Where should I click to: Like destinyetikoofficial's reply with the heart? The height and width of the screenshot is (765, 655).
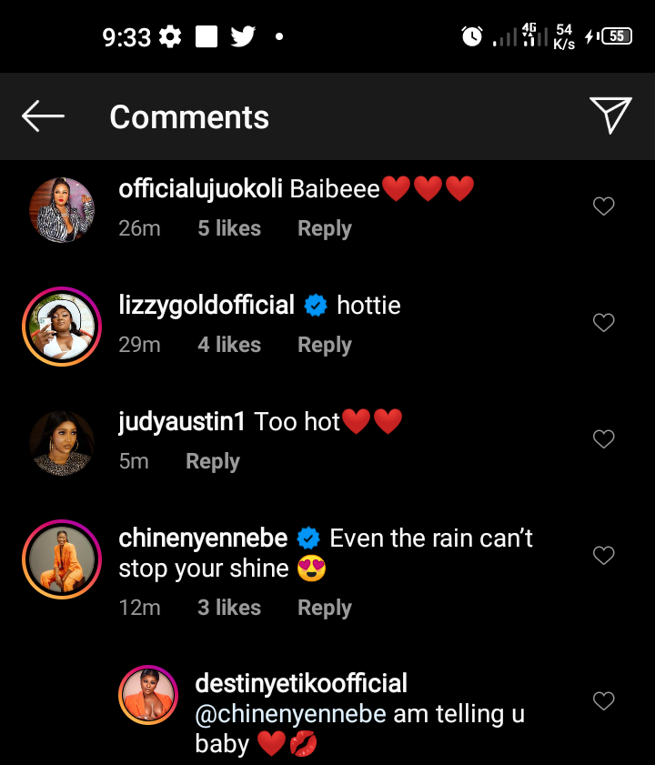(603, 700)
